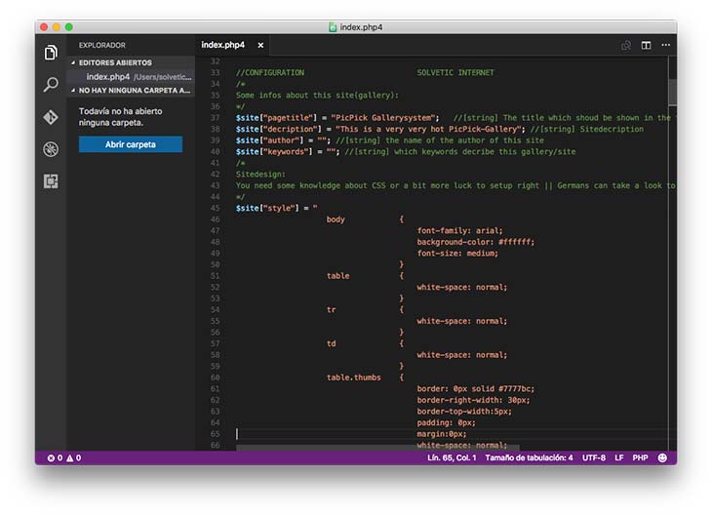Screen dimensions: 712x515
Task: Select the index.php4 editor tab
Action: tap(222, 45)
